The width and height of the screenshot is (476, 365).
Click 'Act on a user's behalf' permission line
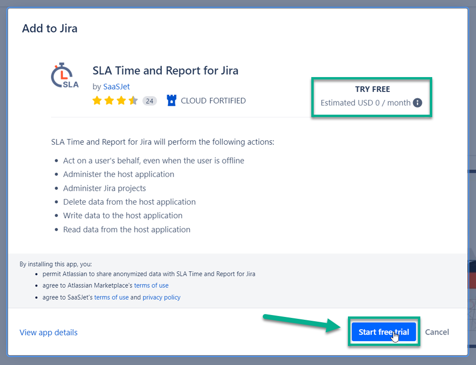pyautogui.click(x=154, y=160)
